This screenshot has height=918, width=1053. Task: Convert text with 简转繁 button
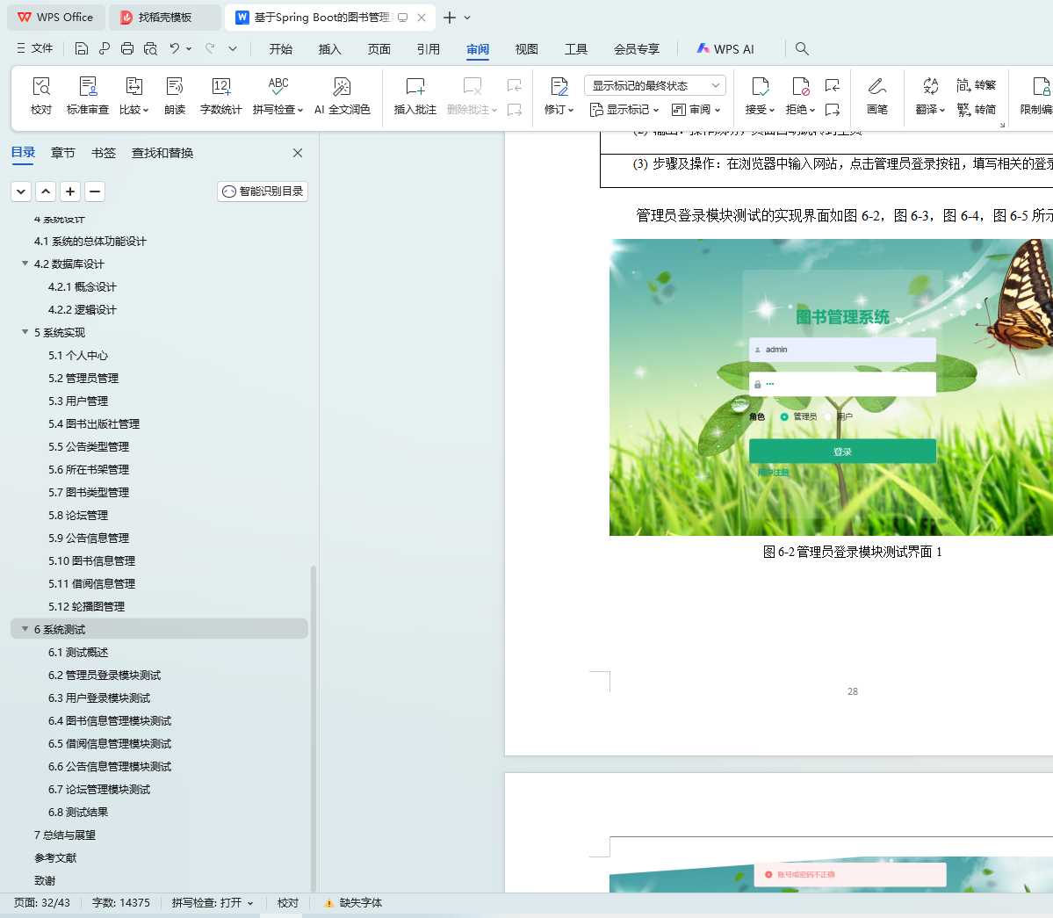(977, 85)
